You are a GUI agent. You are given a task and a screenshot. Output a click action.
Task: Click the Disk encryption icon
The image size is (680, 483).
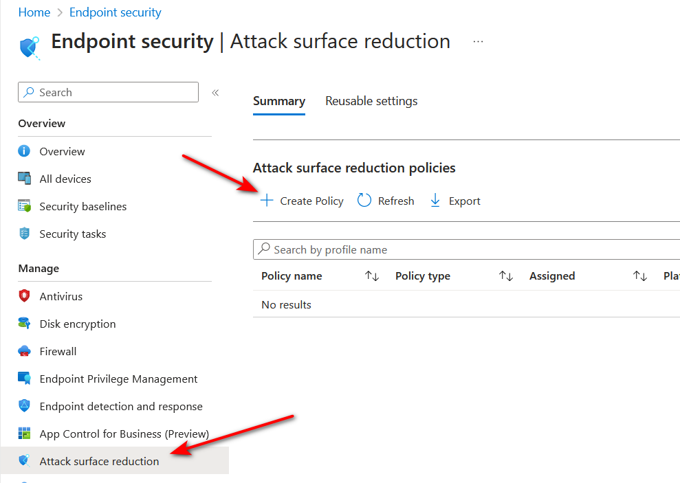pyautogui.click(x=24, y=324)
